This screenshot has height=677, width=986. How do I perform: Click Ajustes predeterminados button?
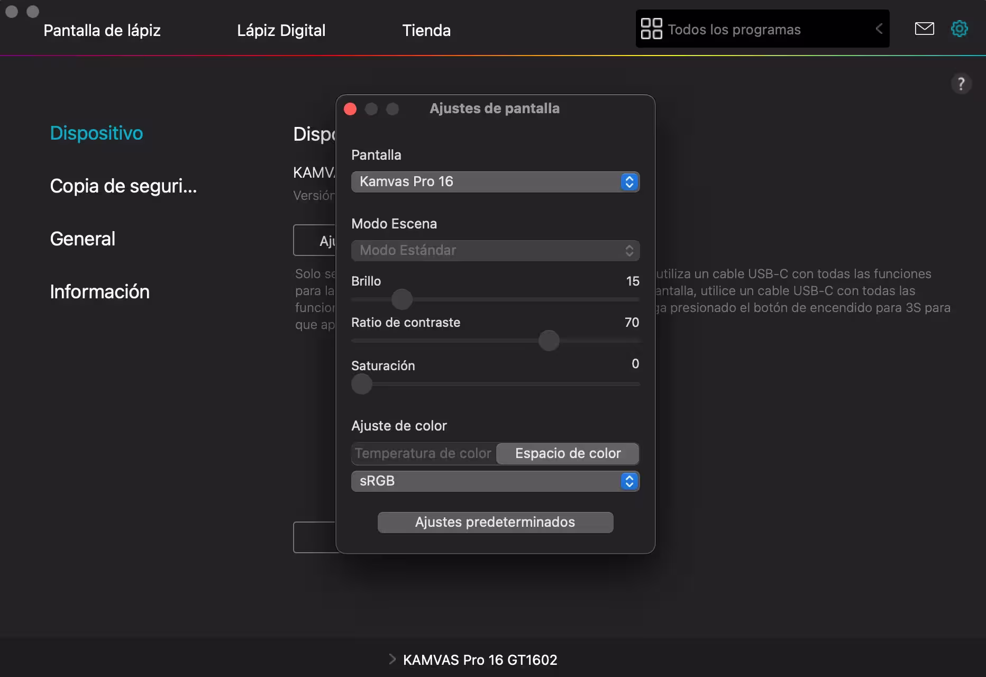pos(495,523)
